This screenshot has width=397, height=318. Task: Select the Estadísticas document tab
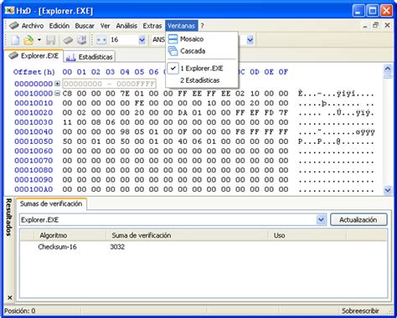tap(90, 57)
